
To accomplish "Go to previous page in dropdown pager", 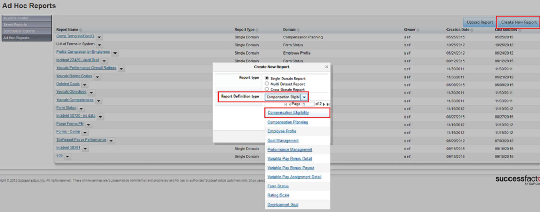I will click(289, 104).
